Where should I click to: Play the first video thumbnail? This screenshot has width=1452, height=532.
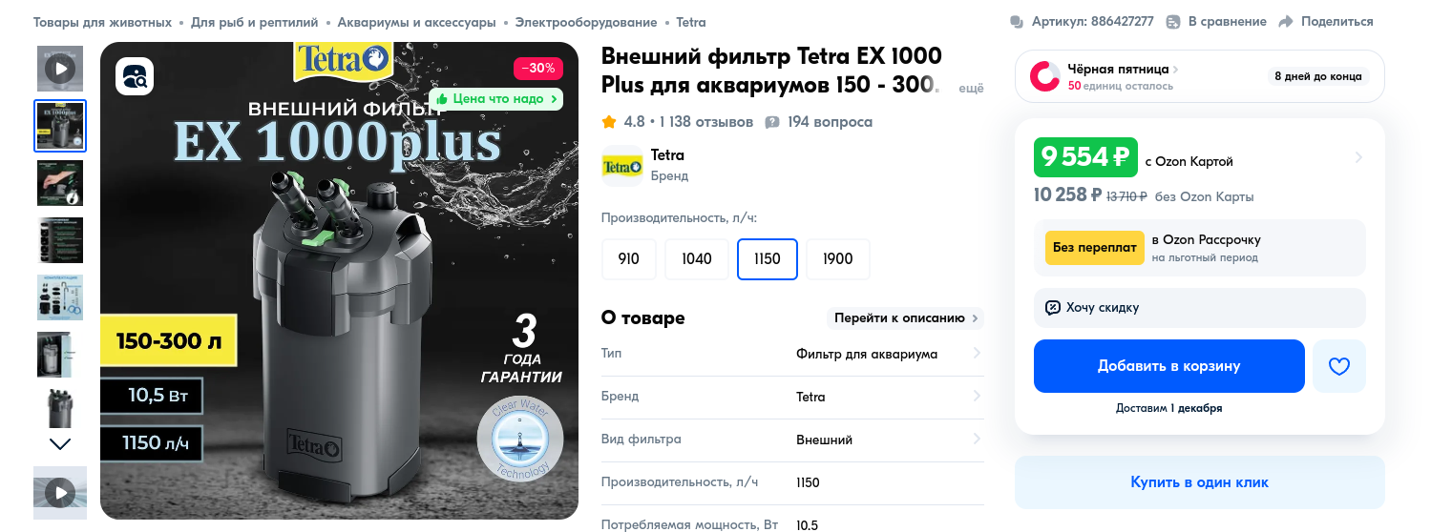[60, 69]
